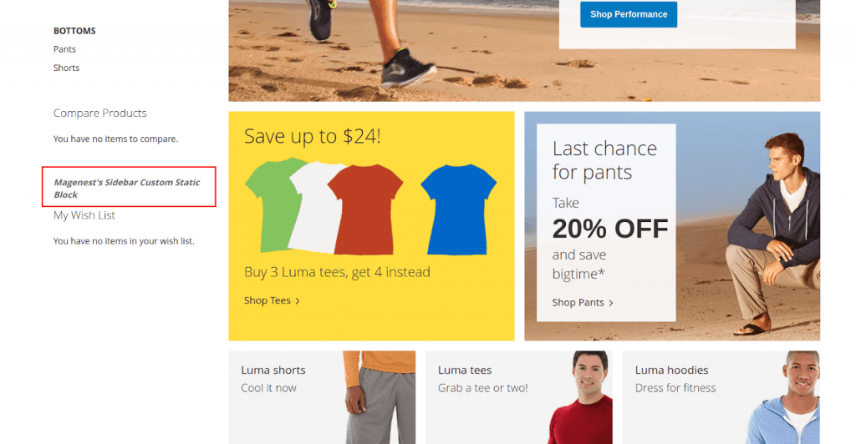Click the My Wish List heading
The width and height of the screenshot is (856, 444).
(84, 215)
